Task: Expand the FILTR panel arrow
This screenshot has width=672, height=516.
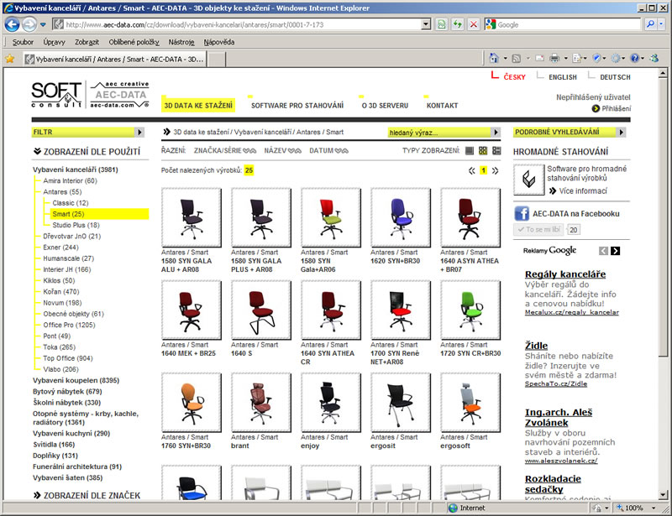Action: pyautogui.click(x=139, y=133)
